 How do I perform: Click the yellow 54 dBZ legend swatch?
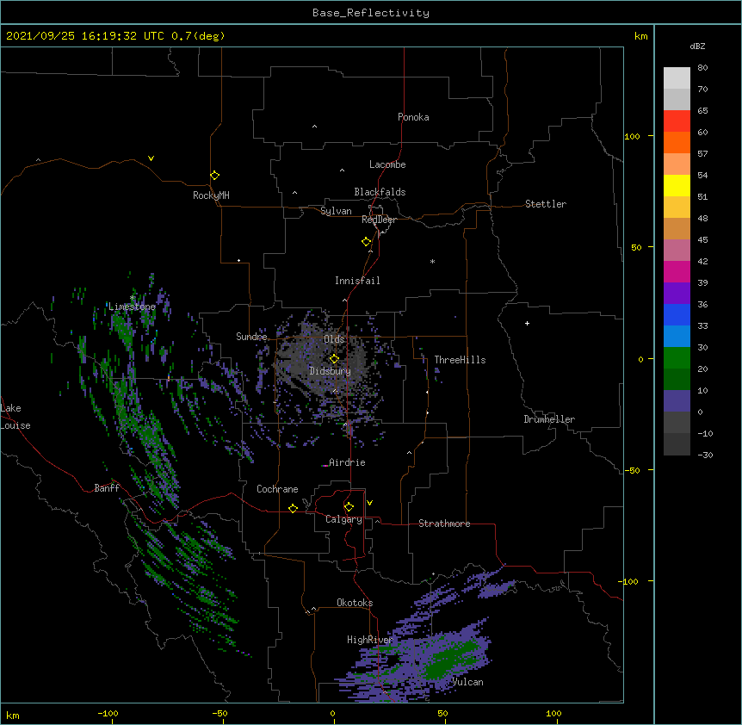pos(677,185)
